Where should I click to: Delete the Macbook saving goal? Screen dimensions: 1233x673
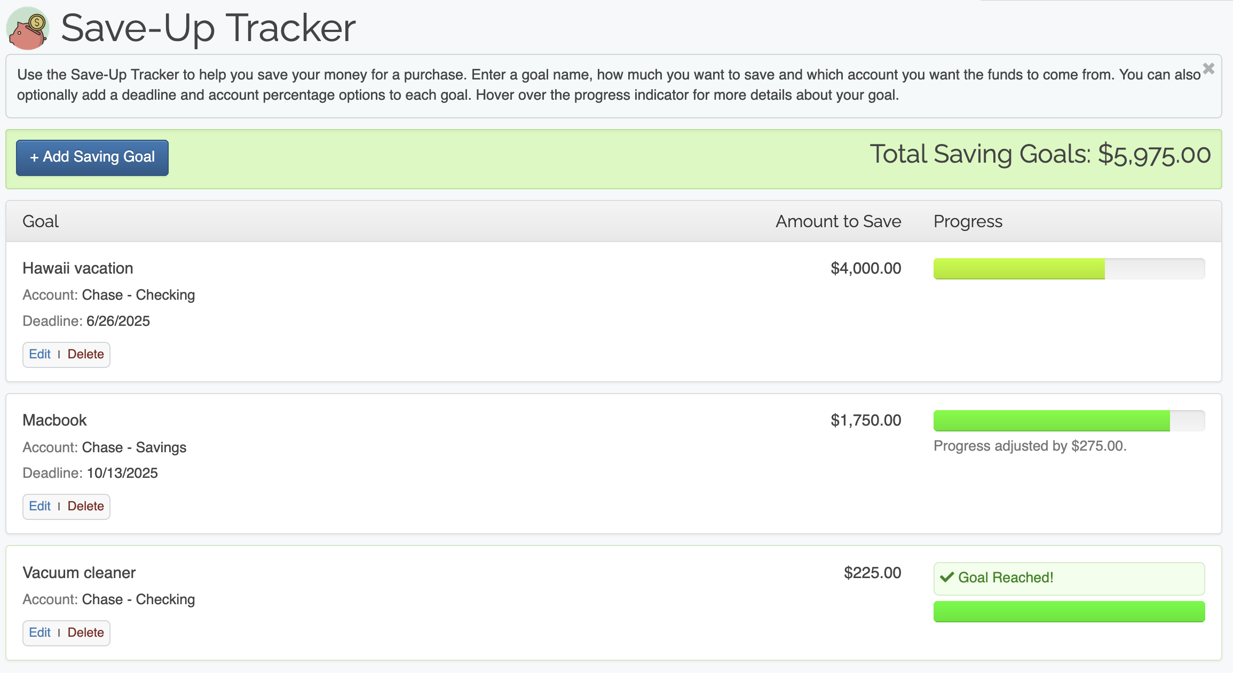tap(85, 506)
